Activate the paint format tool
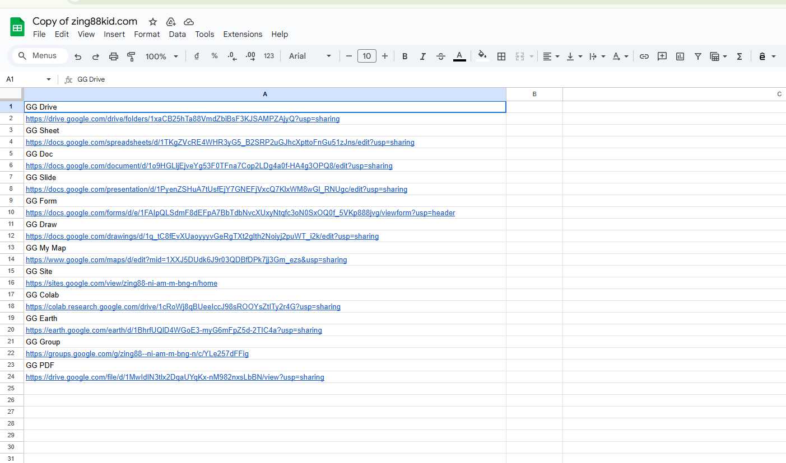This screenshot has height=463, width=786. pyautogui.click(x=132, y=56)
